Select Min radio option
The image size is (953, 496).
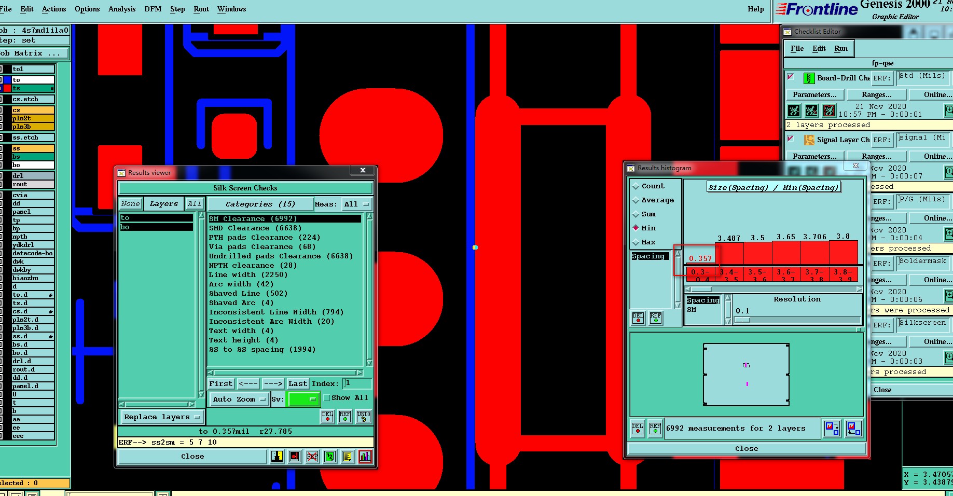(636, 228)
